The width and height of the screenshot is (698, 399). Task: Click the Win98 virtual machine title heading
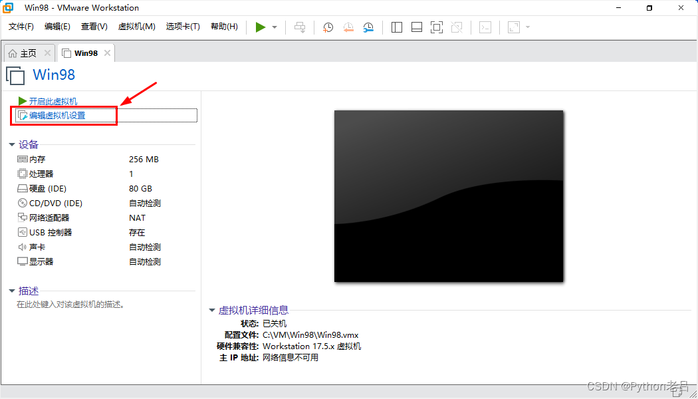tap(54, 74)
